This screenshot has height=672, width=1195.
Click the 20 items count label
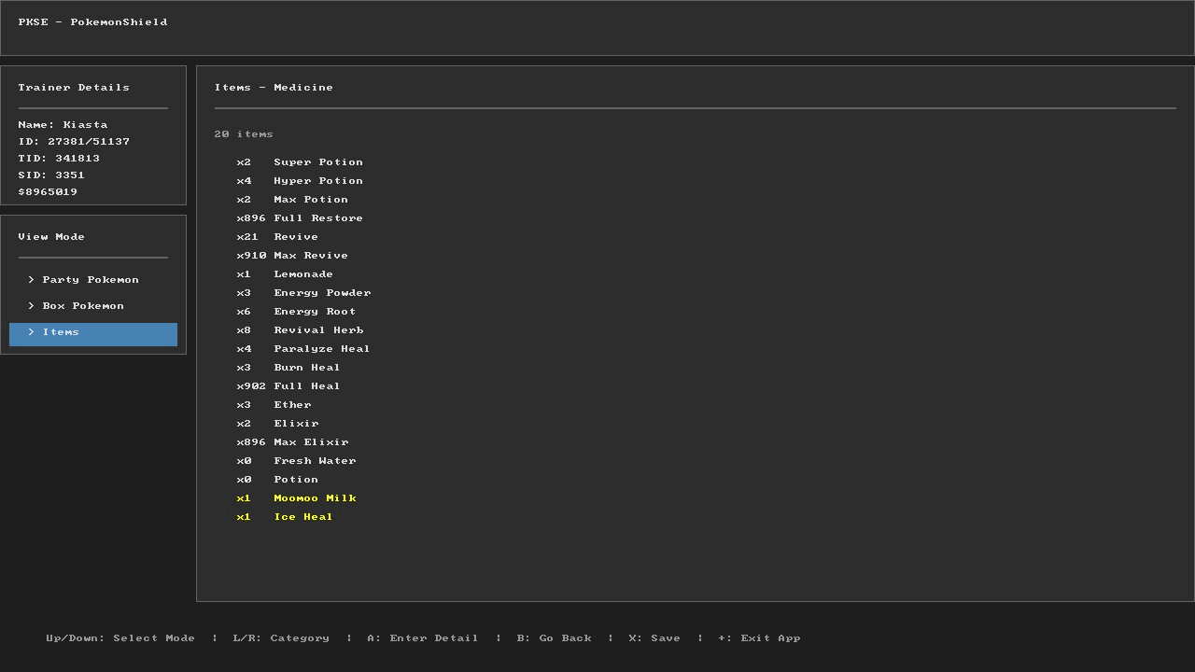pos(244,134)
